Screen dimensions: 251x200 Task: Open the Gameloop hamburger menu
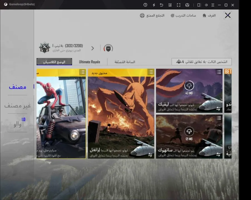[x=213, y=5]
